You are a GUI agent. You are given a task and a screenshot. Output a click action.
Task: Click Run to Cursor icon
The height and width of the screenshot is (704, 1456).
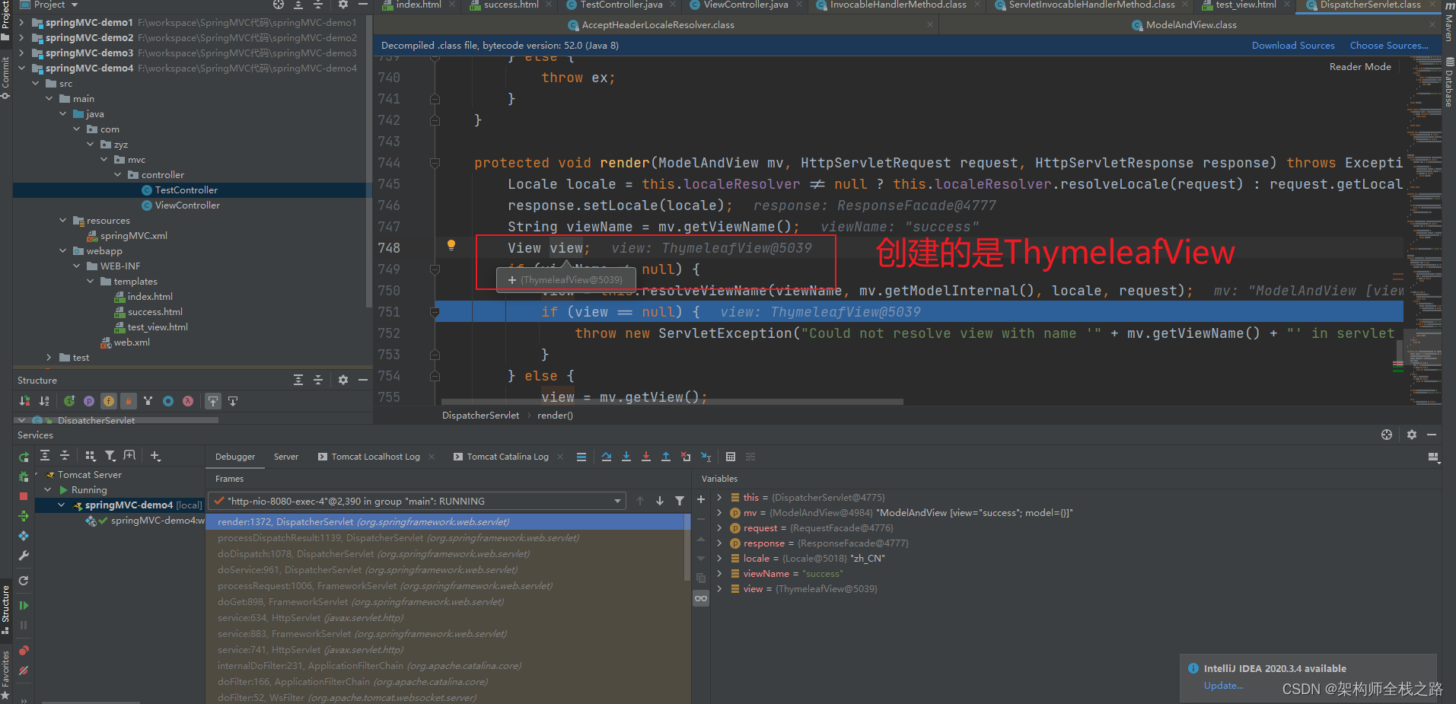click(706, 457)
